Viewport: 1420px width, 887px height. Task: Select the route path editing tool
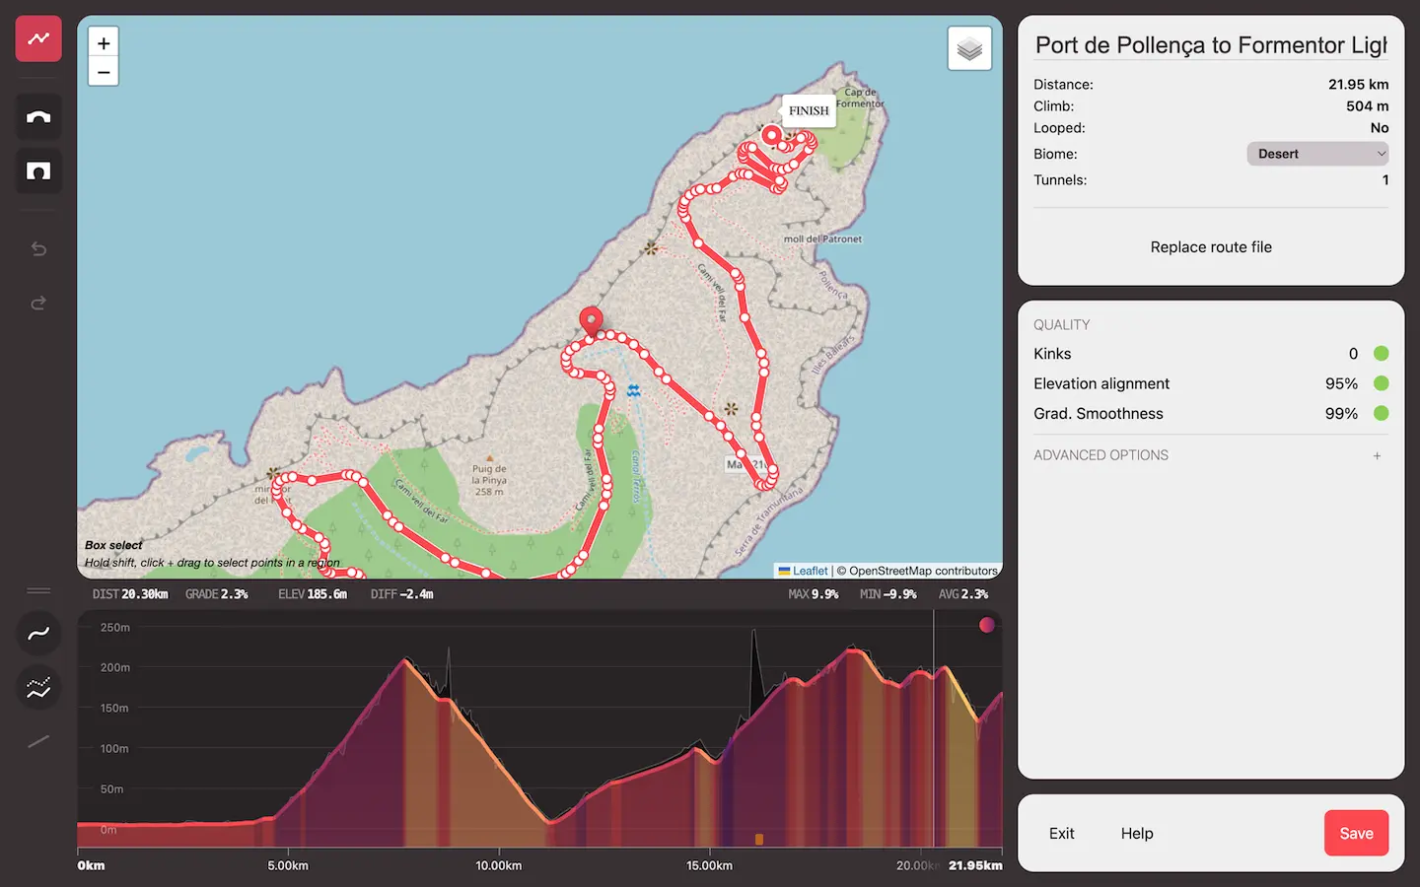pos(38,39)
